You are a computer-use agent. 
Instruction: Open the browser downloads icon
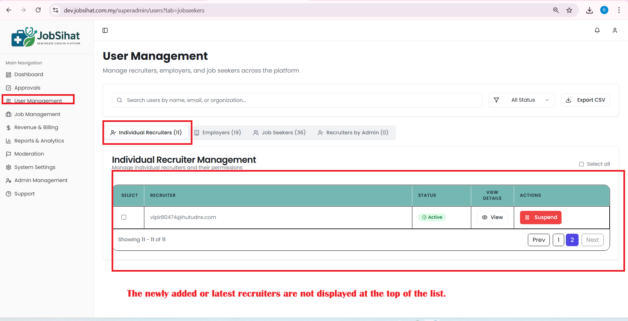click(x=589, y=10)
